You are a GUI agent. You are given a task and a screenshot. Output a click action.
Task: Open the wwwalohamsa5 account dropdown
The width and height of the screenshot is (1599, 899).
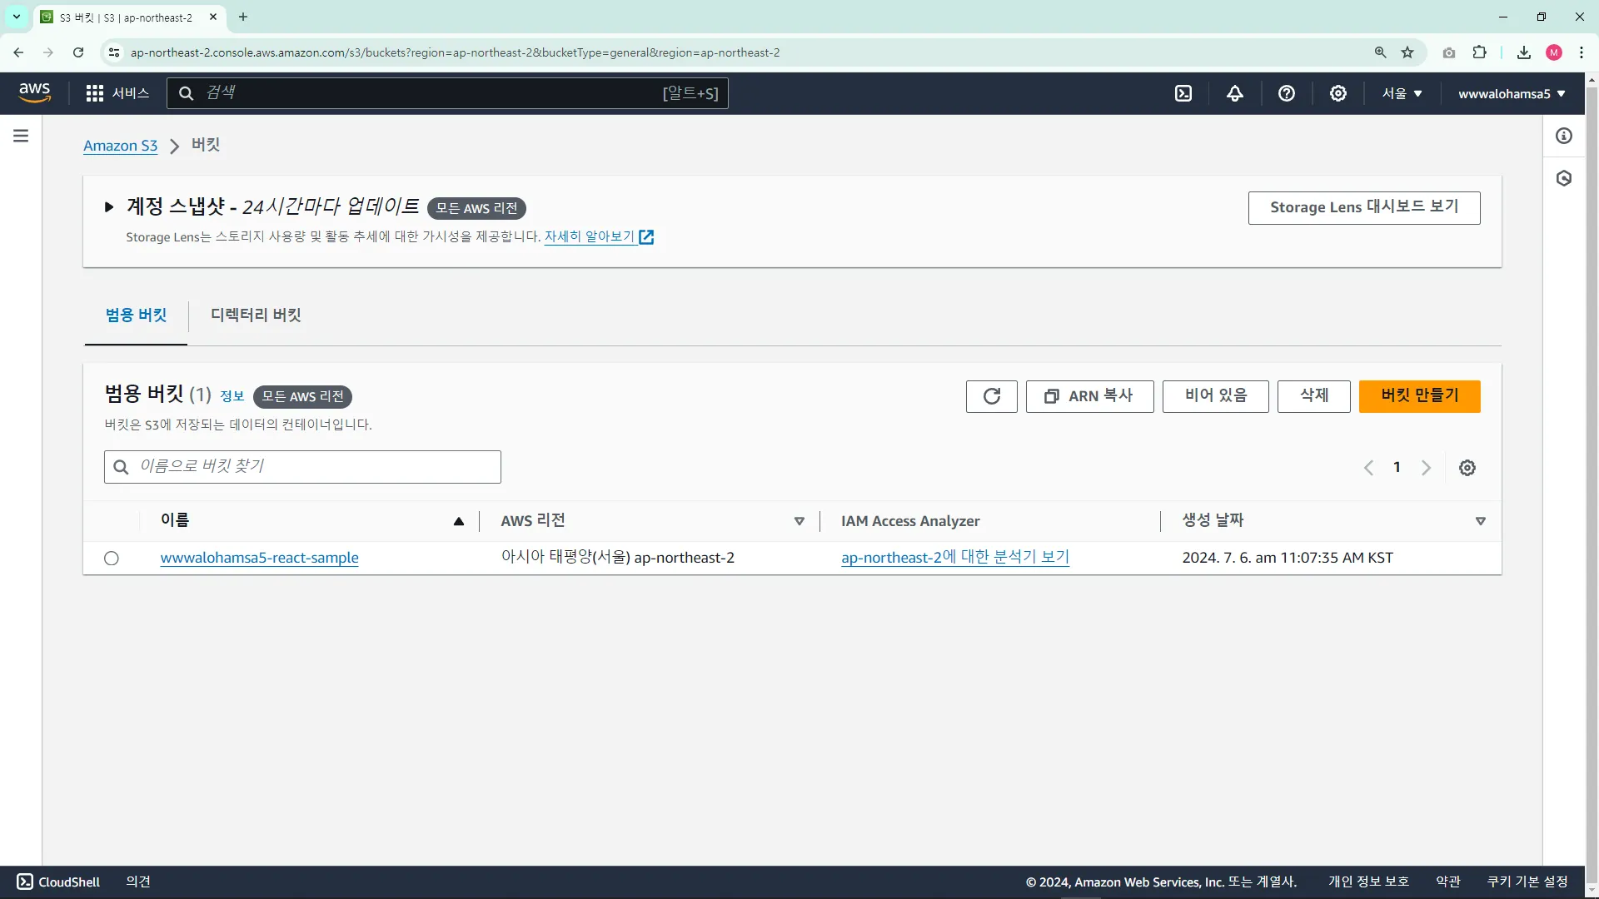click(1512, 93)
